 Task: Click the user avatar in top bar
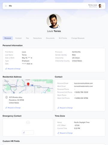click(100, 6)
